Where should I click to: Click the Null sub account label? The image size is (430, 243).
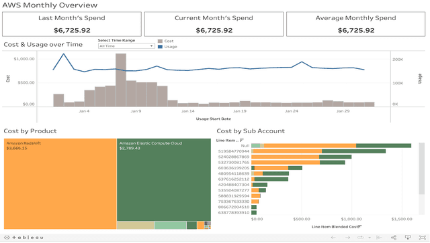245,146
